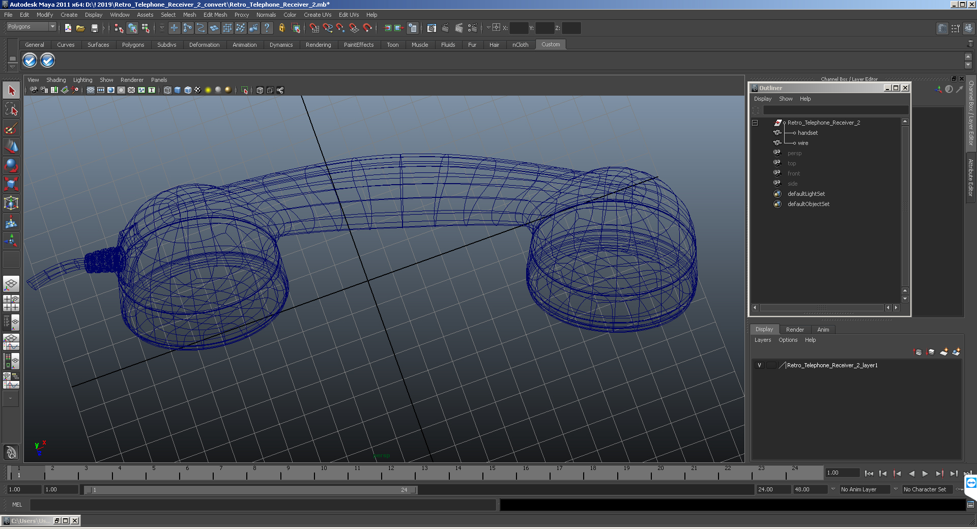Click the range slider bar
Image resolution: width=977 pixels, height=529 pixels.
[x=251, y=490]
